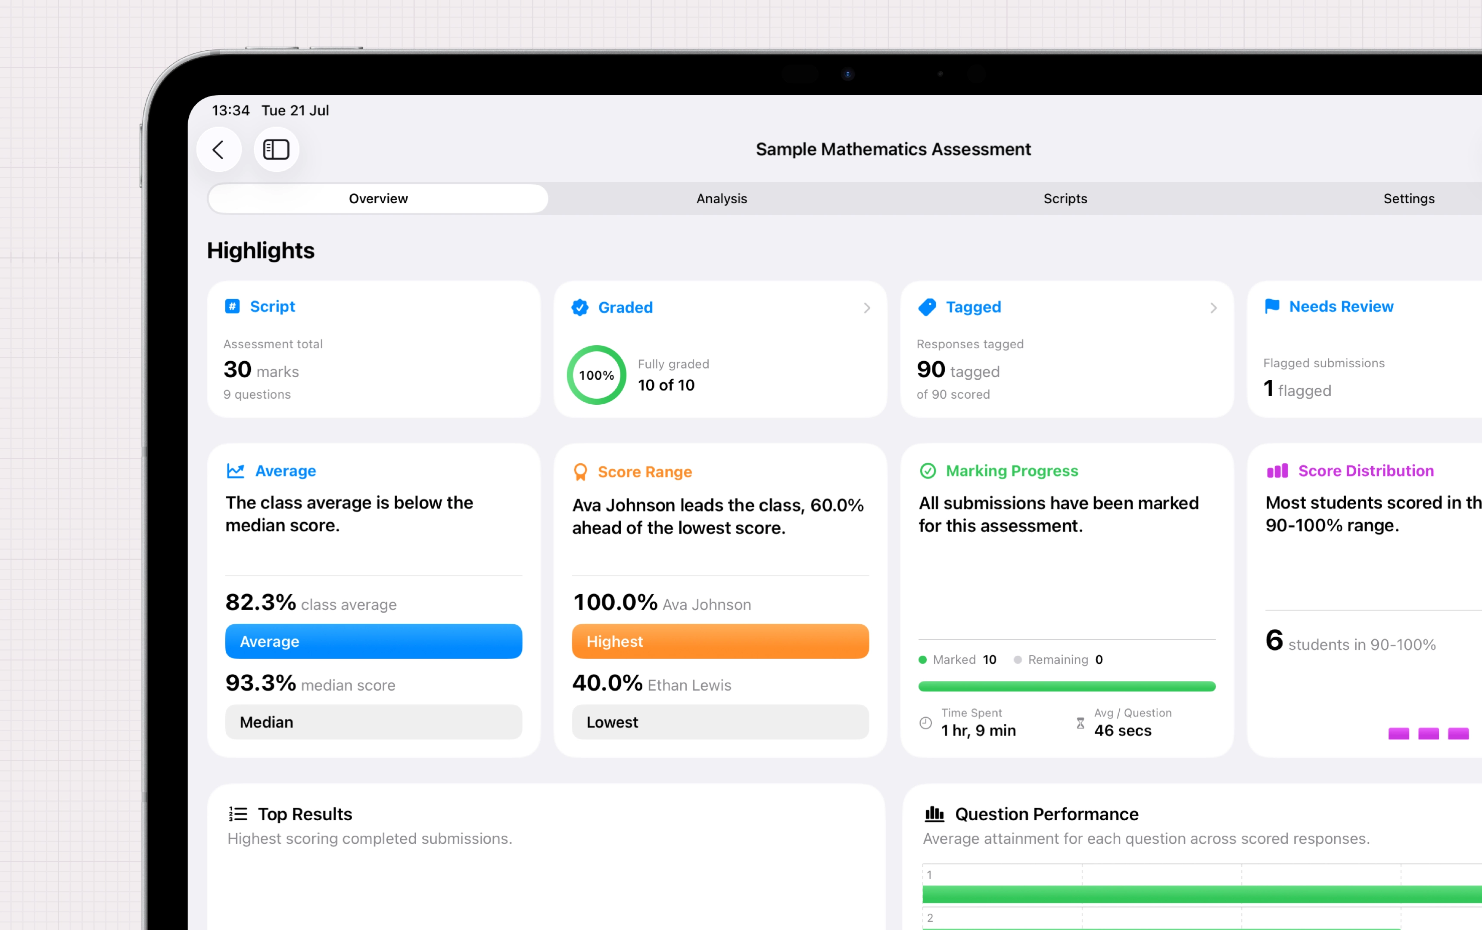The image size is (1482, 930).
Task: Click the Average chart line icon
Action: pos(236,471)
